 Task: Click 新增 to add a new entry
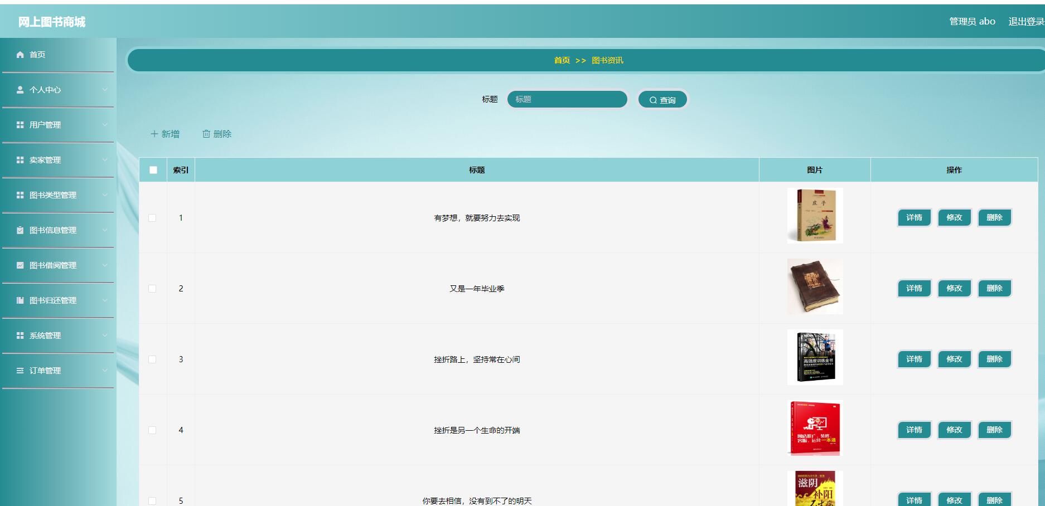[x=165, y=134]
